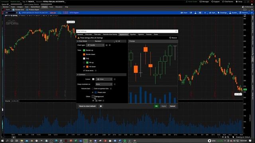The width and height of the screenshot is (255, 143).
Task: Open the Cursor Cross dropdown
Action: [104, 79]
